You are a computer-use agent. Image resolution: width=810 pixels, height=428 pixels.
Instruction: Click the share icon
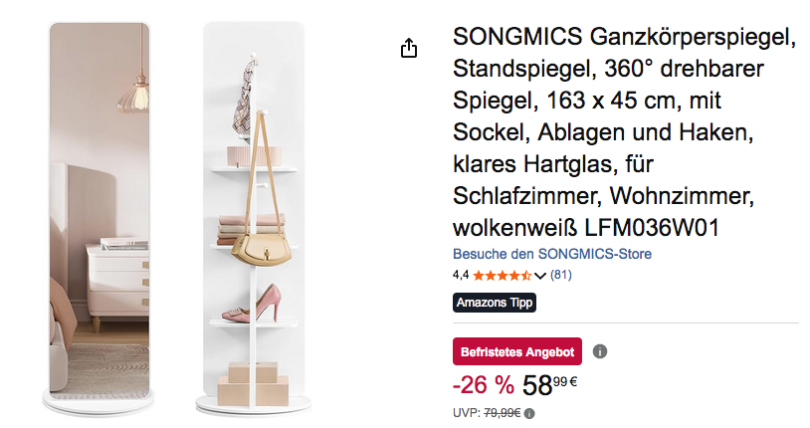408,49
